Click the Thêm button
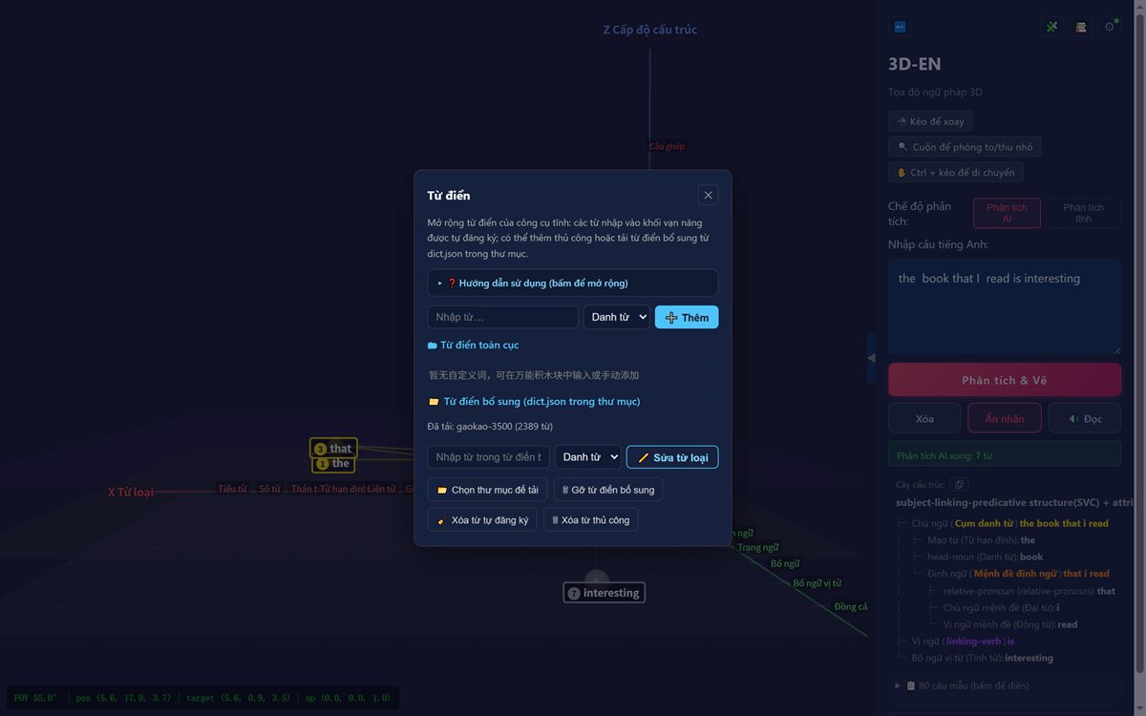 (687, 317)
